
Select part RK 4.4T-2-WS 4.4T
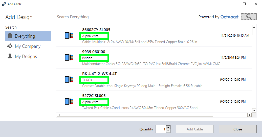pos(99,74)
